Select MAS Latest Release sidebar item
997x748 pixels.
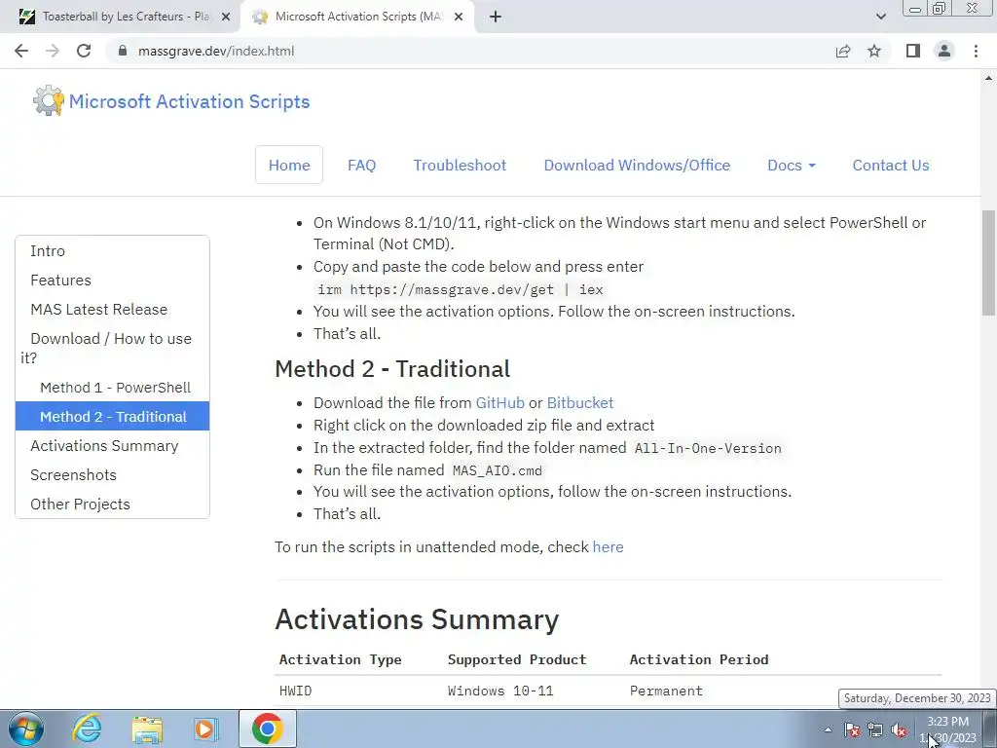click(112, 309)
